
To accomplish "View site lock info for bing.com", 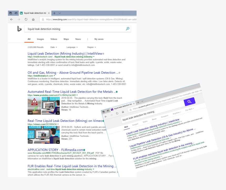I will tap(43, 19).
